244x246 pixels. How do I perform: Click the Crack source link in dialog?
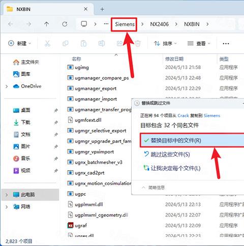coord(183,116)
